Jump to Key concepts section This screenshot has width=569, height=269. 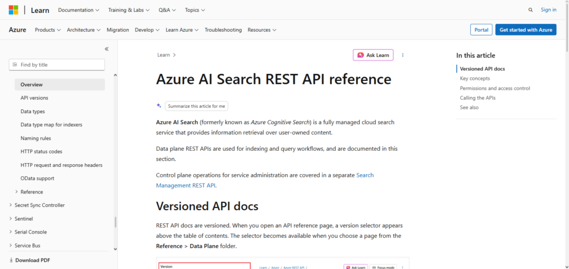475,78
